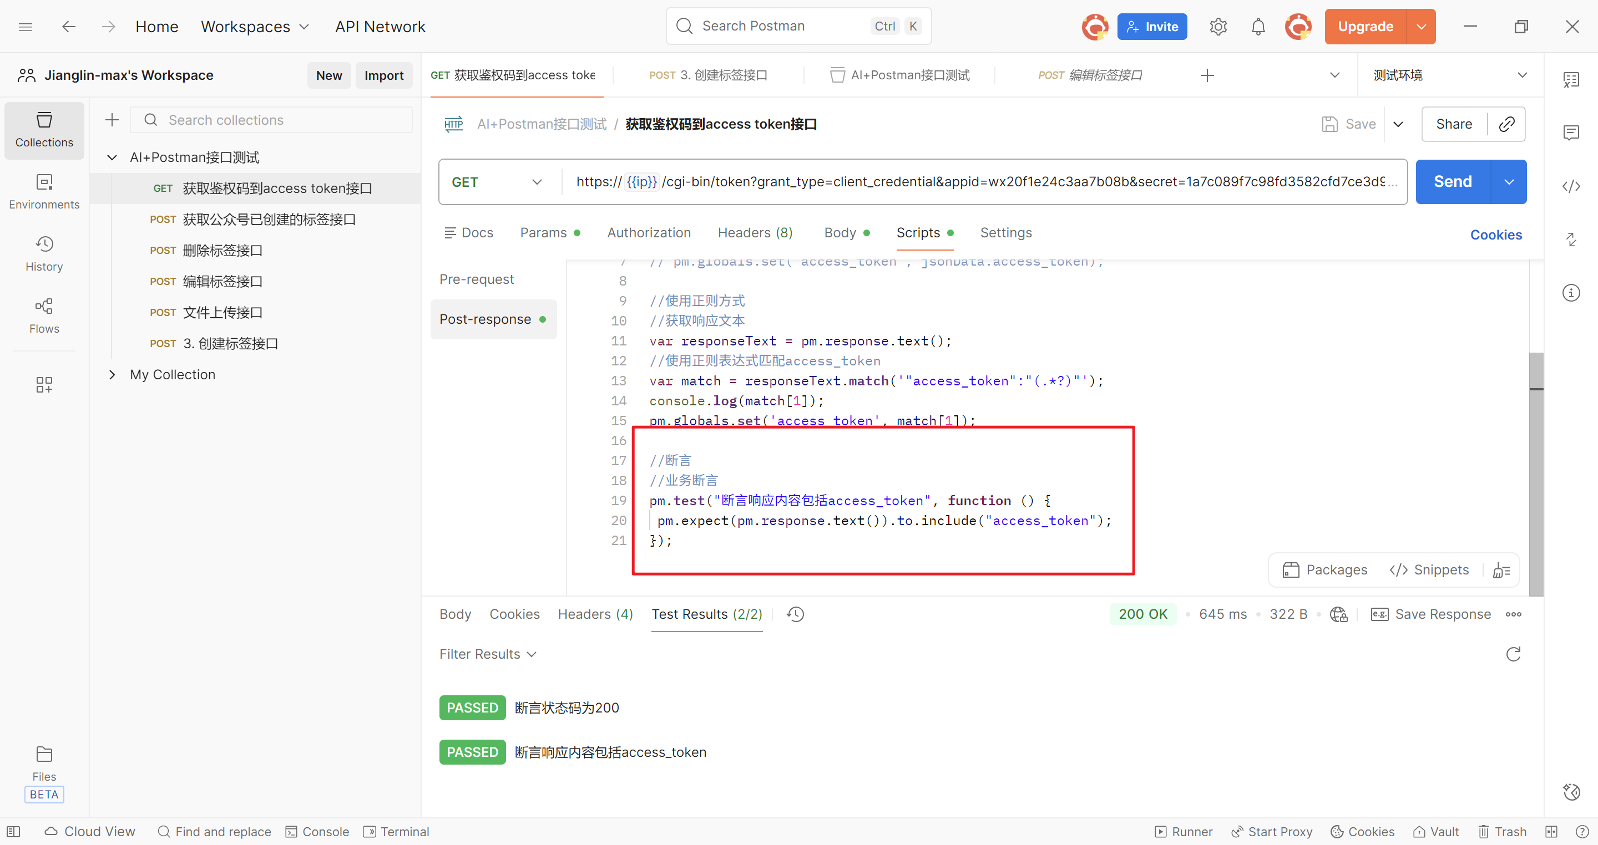Image resolution: width=1598 pixels, height=845 pixels.
Task: Collapse the AI+Postman接口测试 collection
Action: (112, 157)
